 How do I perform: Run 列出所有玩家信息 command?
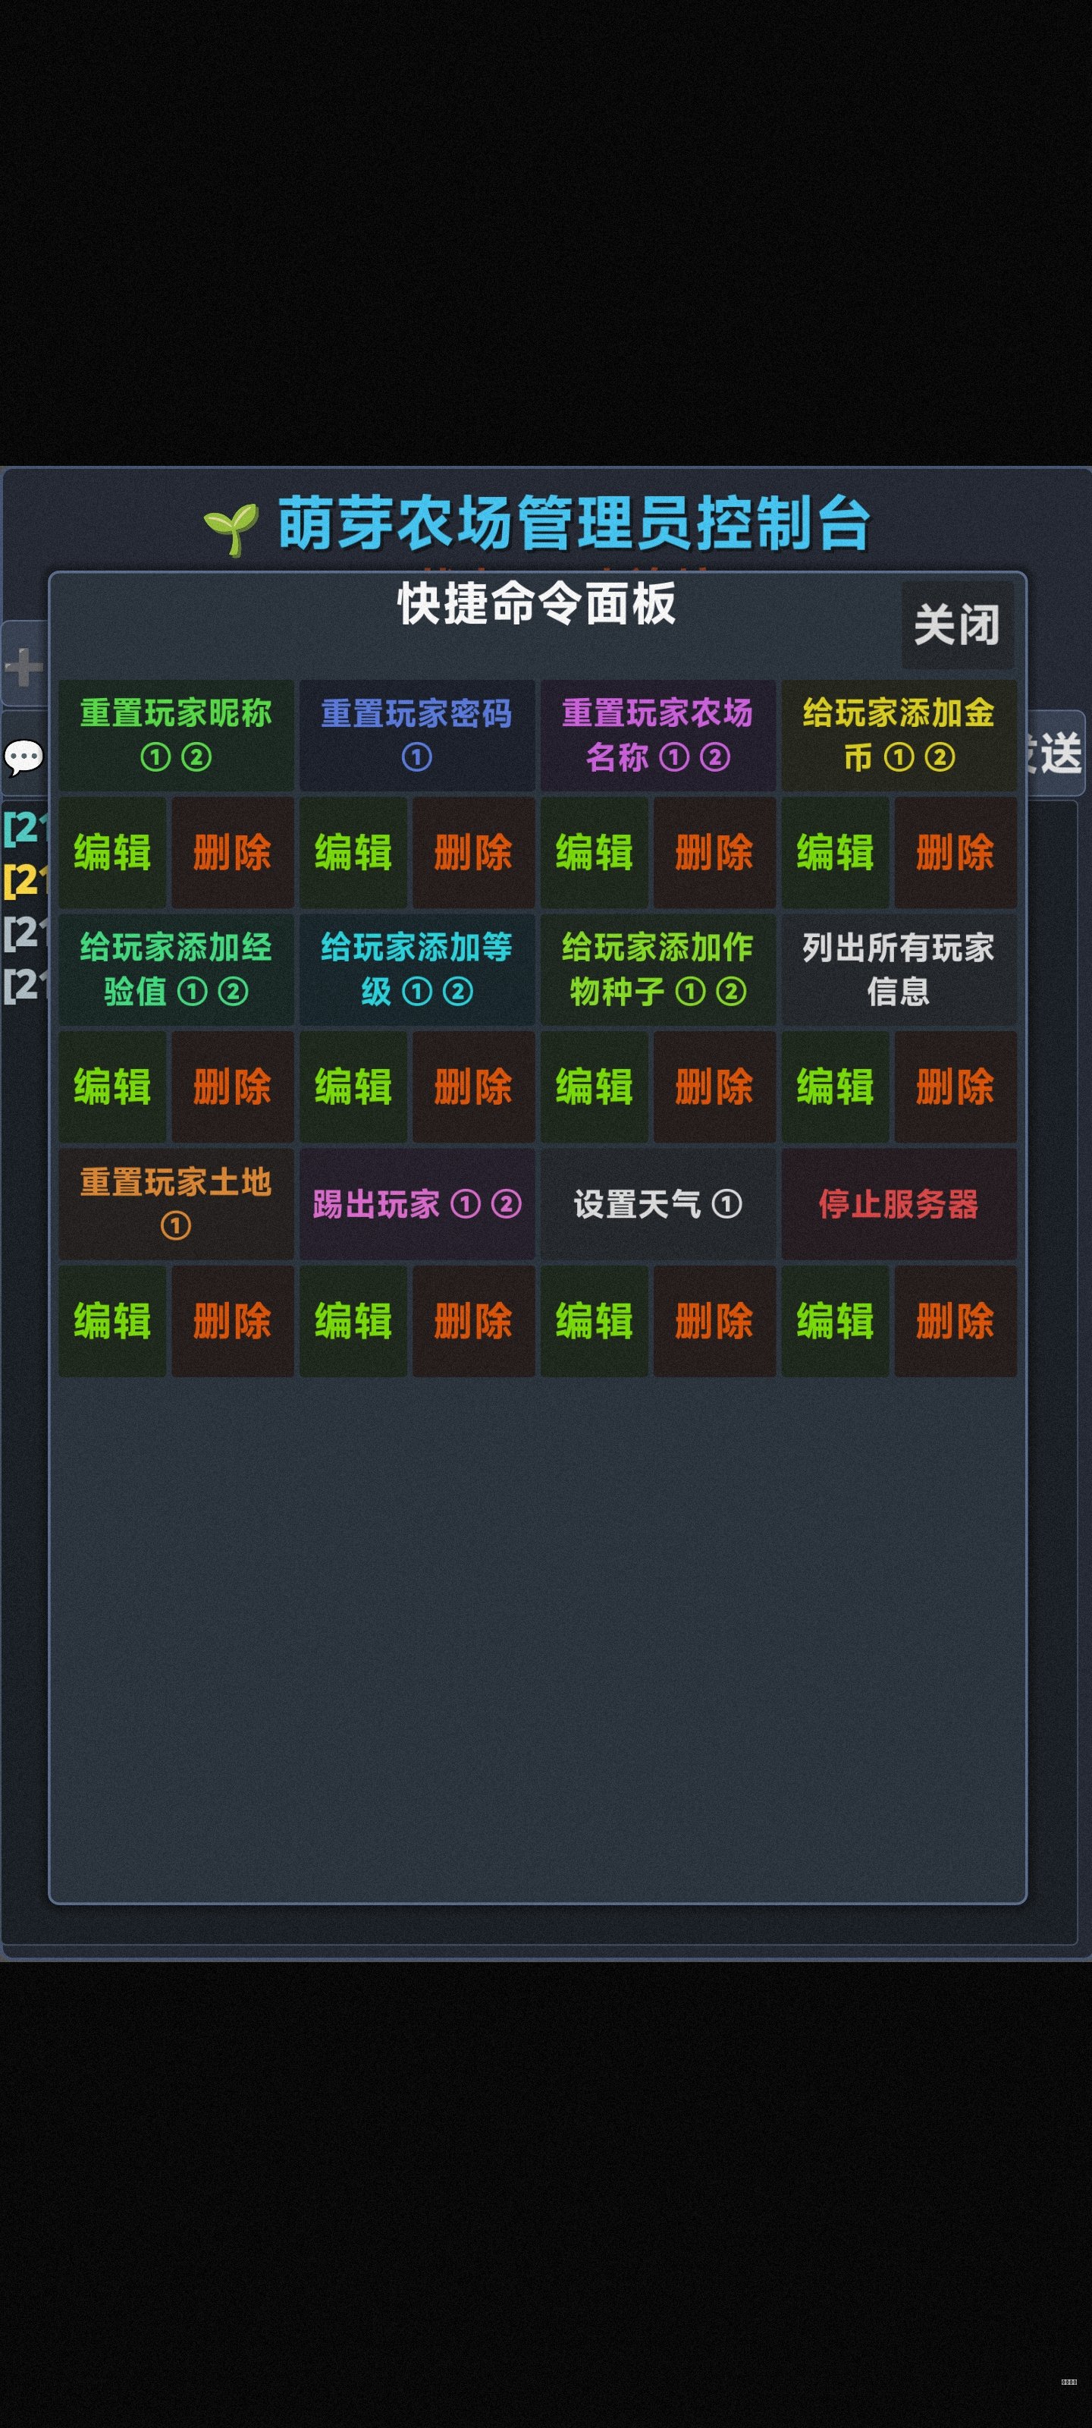point(898,969)
